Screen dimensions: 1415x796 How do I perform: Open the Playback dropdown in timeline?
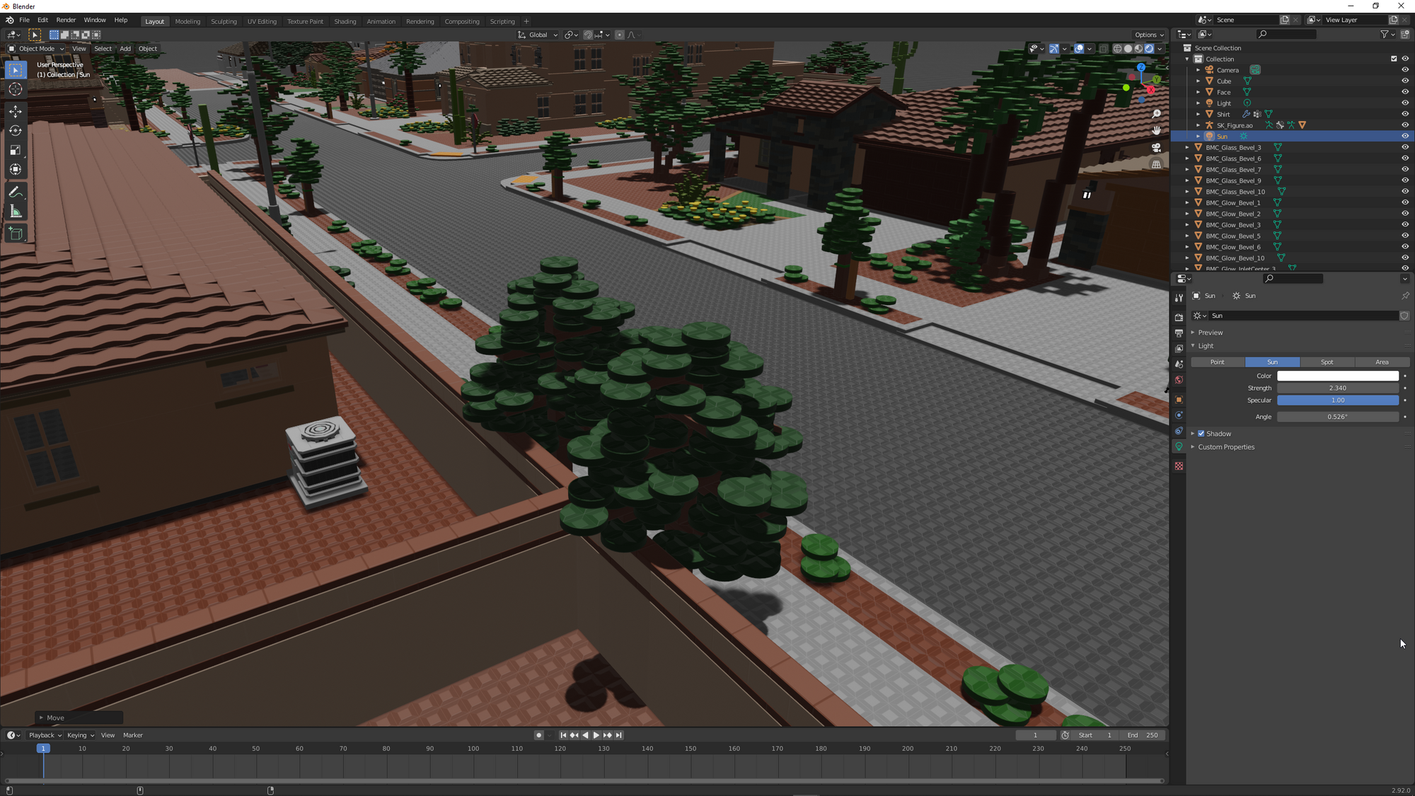click(45, 735)
